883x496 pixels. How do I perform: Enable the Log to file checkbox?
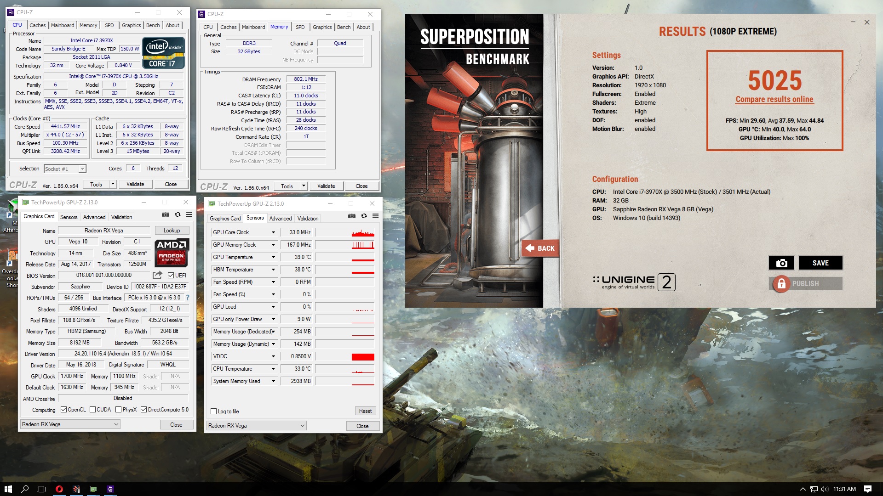pos(213,411)
